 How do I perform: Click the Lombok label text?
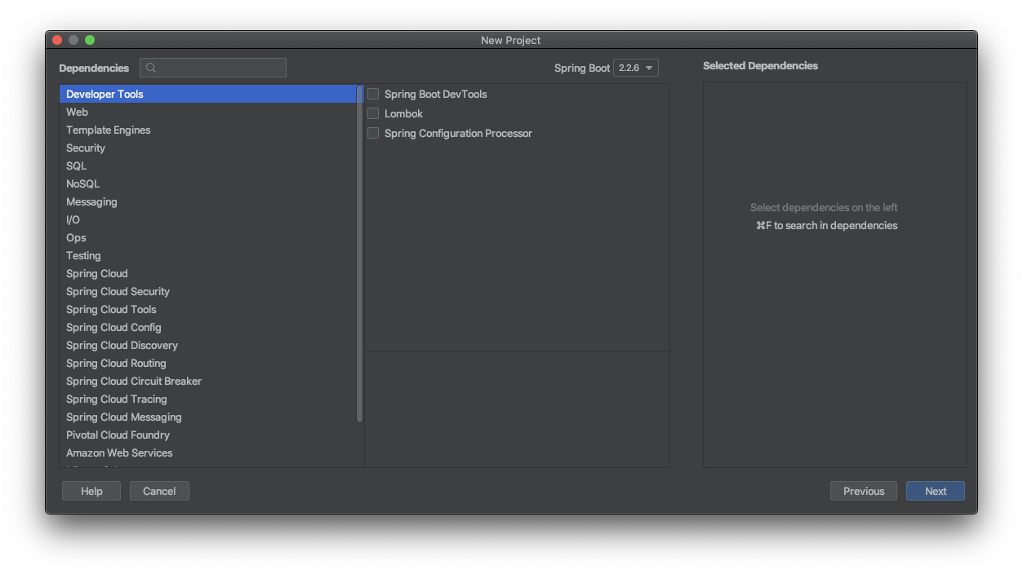point(403,113)
